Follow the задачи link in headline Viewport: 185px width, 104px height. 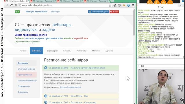click(x=49, y=29)
